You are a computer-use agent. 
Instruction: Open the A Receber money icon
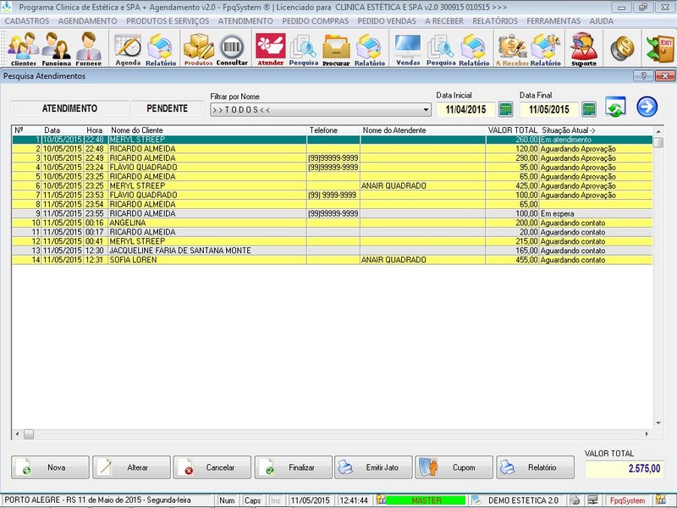[x=512, y=48]
